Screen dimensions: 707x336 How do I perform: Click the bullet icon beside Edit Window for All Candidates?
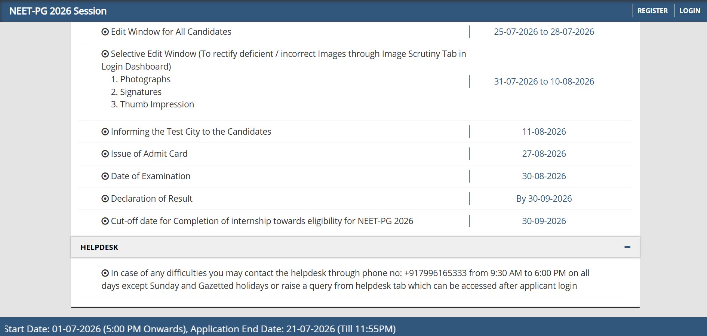point(105,32)
